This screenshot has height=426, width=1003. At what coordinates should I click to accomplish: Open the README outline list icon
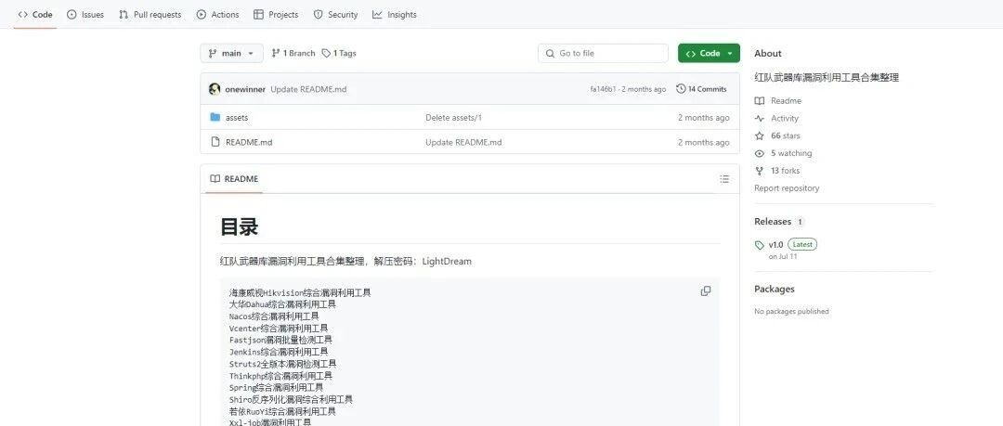[x=724, y=179]
